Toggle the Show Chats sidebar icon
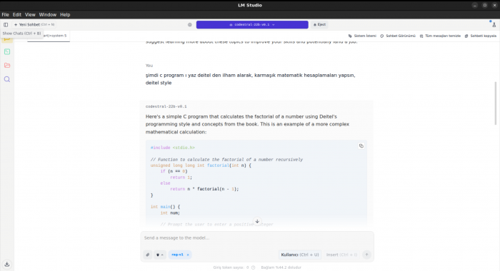 [x=6, y=24]
